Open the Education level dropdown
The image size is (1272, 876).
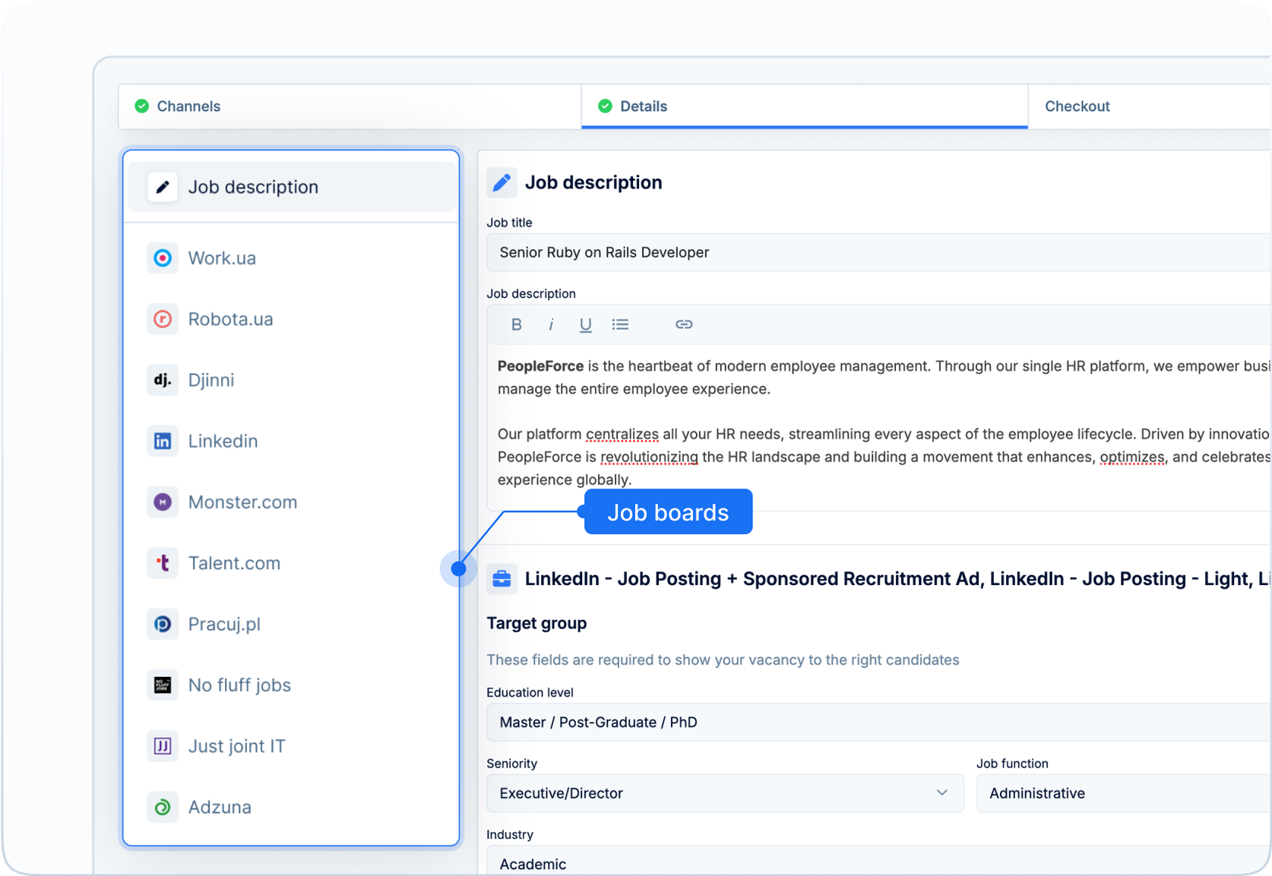click(879, 723)
